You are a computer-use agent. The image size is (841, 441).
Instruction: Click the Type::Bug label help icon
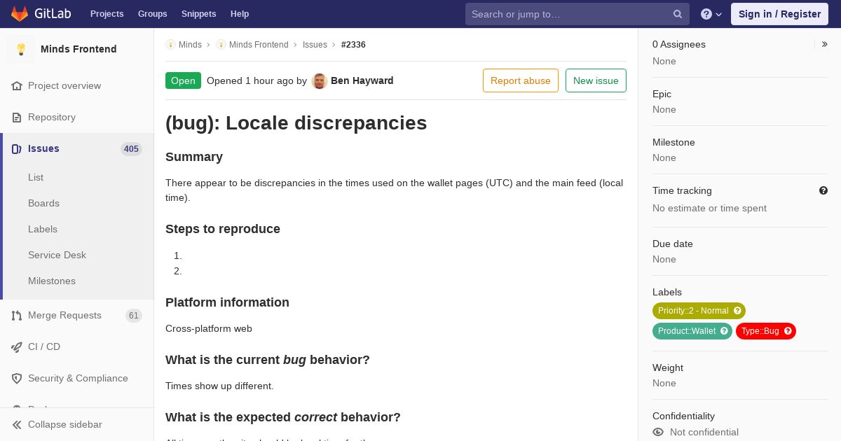788,331
